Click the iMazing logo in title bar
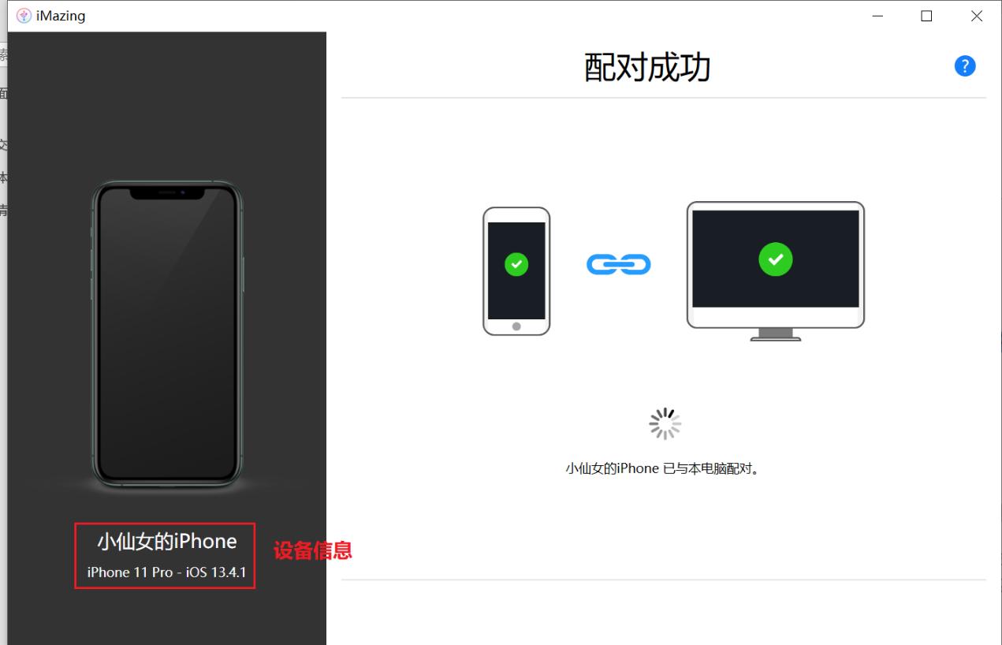The height and width of the screenshot is (645, 1002). pyautogui.click(x=24, y=16)
